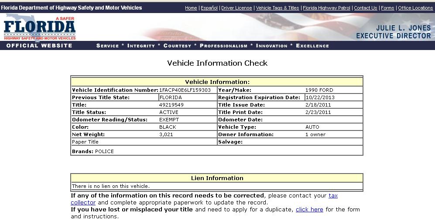Open the Driver License page
435x224 pixels.
pos(236,8)
